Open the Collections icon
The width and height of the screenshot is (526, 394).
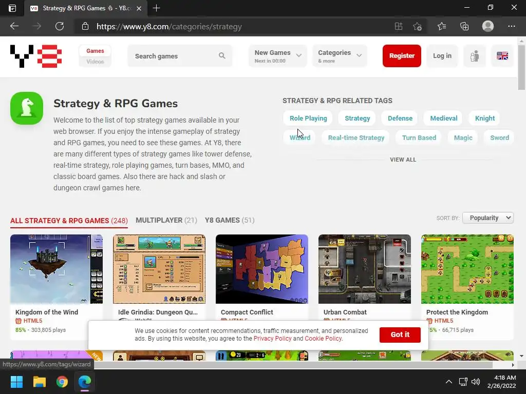464,26
